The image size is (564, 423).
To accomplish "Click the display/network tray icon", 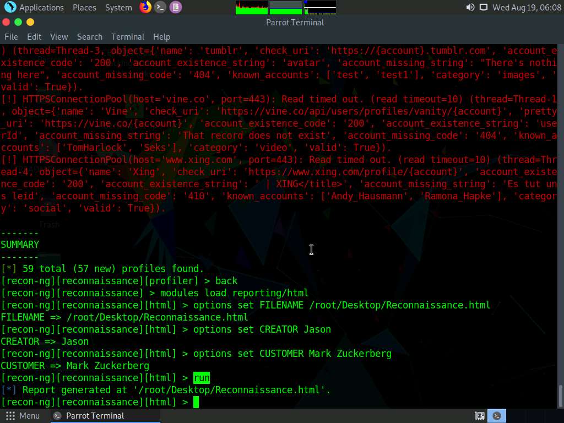I will 484,7.
